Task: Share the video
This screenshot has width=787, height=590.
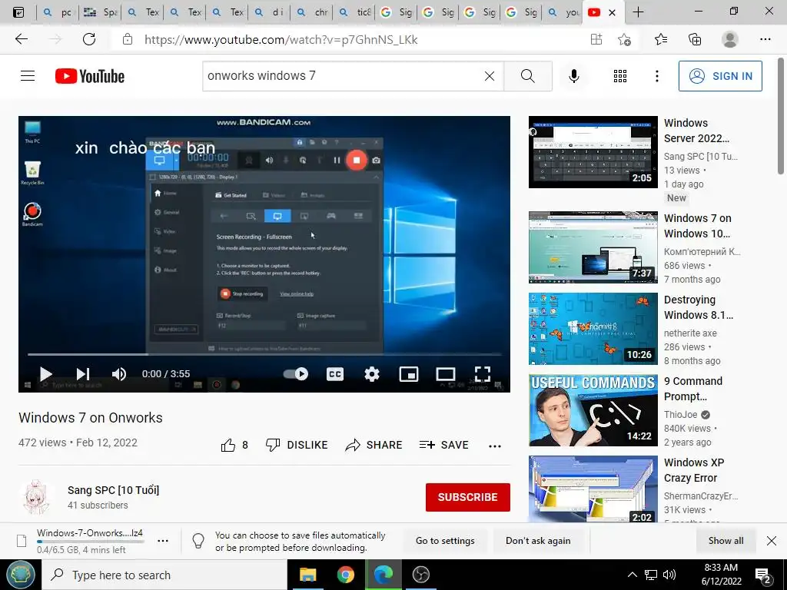Action: [374, 445]
